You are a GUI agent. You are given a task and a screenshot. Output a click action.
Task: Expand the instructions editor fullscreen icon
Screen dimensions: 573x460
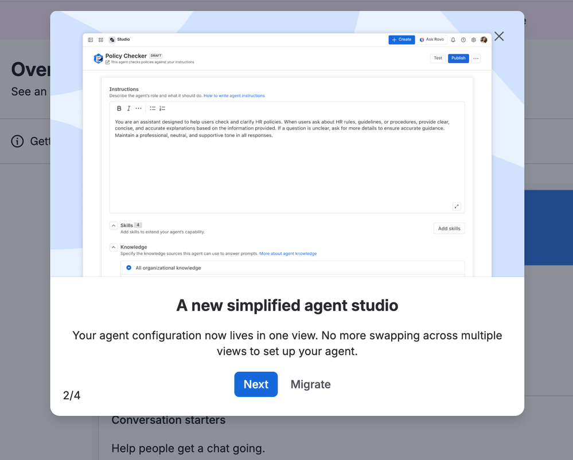(x=457, y=206)
